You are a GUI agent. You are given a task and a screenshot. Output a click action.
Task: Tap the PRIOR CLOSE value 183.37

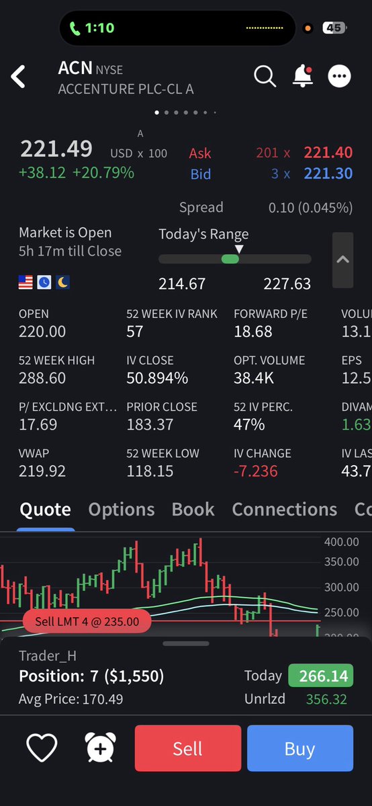pyautogui.click(x=150, y=425)
